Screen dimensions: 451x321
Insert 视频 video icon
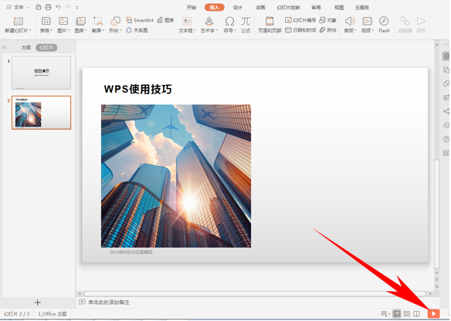[368, 22]
